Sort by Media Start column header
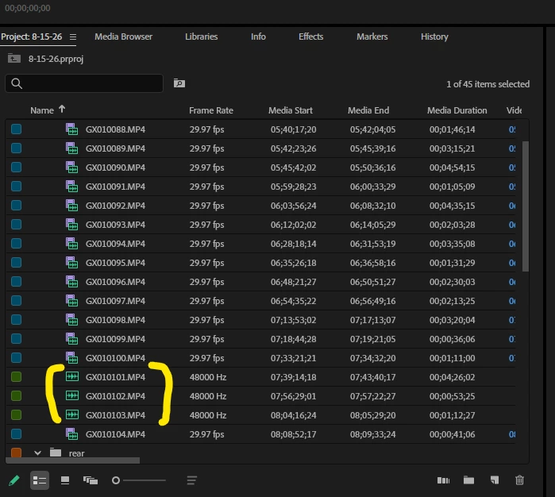 tap(291, 110)
